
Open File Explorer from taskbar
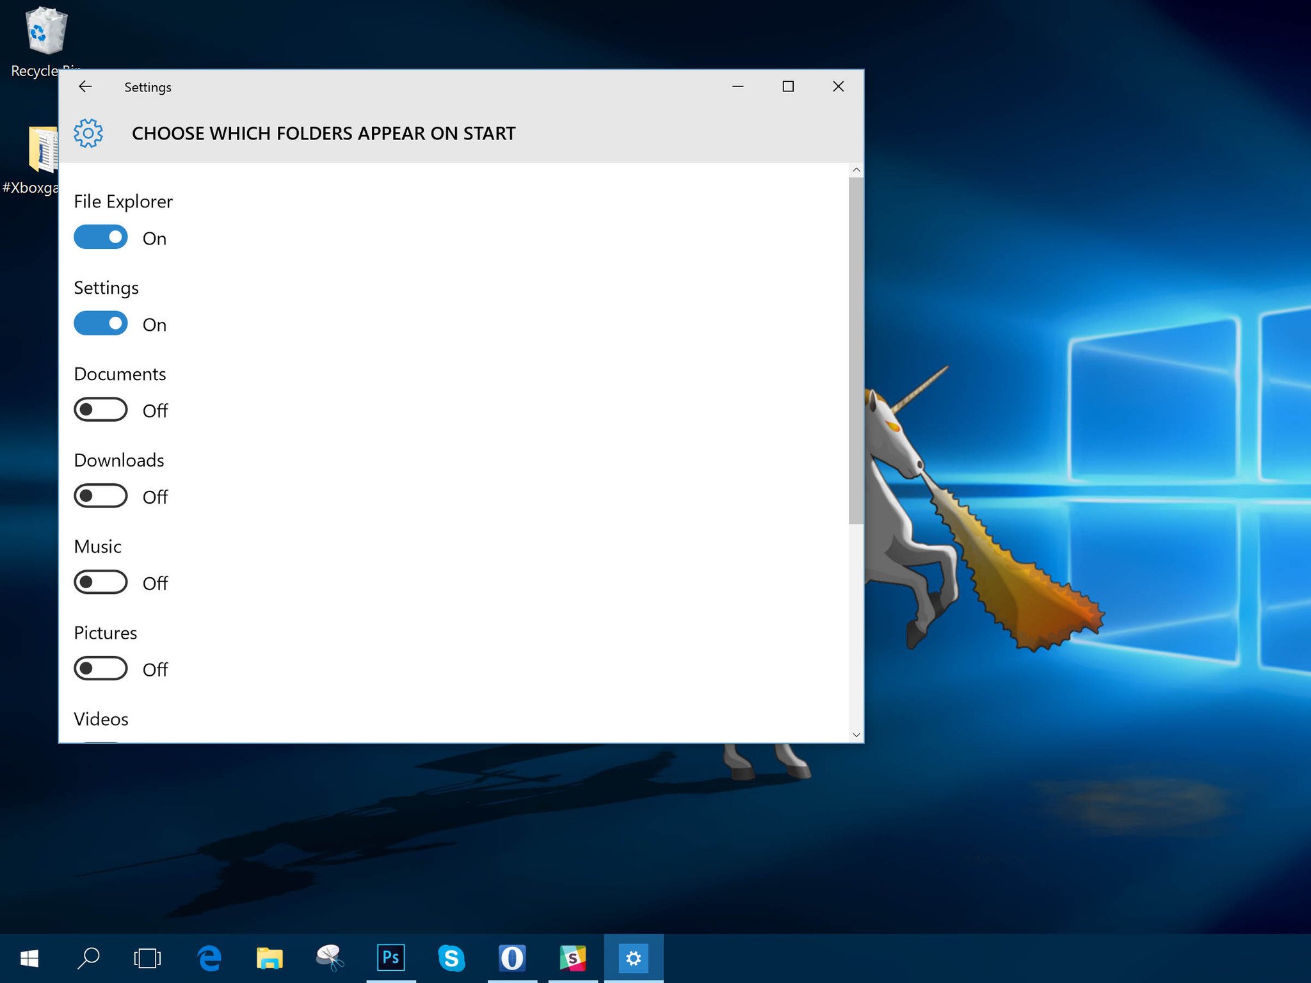(x=269, y=958)
